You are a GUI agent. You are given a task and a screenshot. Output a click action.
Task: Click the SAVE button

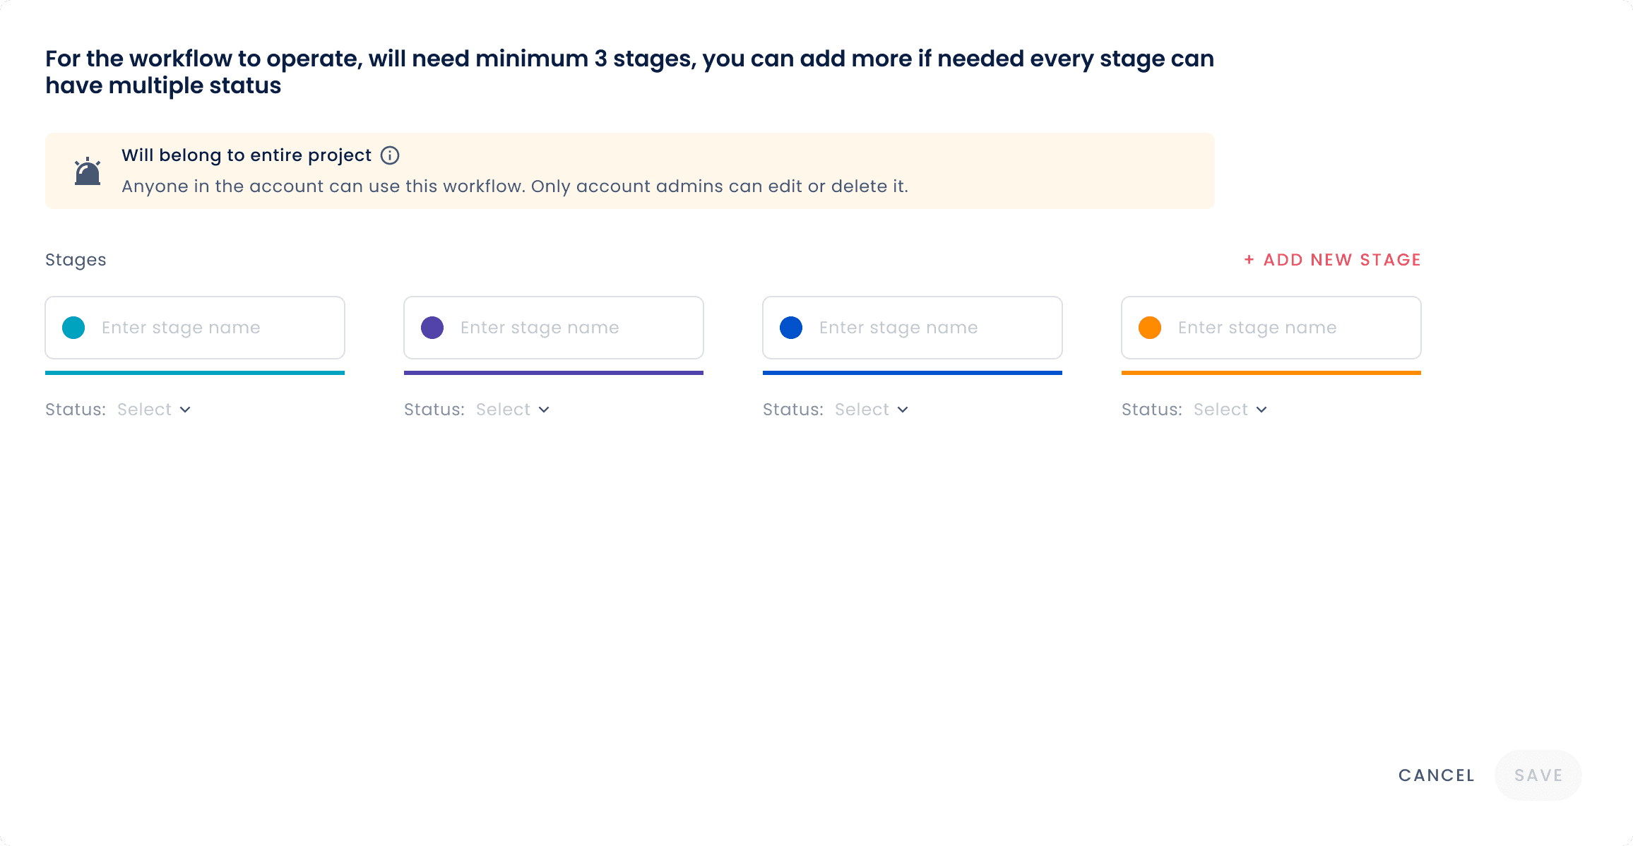[1538, 775]
